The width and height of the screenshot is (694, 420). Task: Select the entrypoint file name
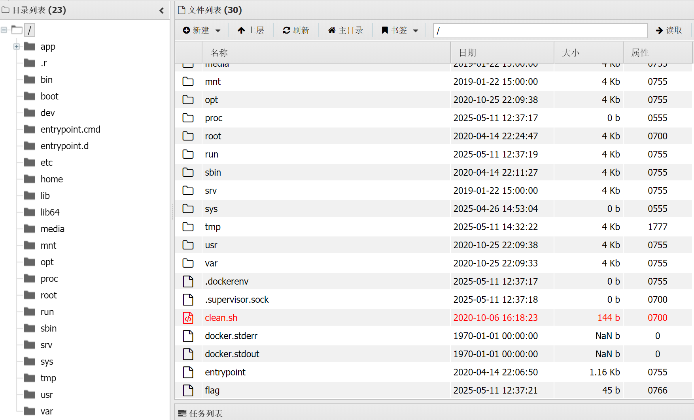(225, 372)
